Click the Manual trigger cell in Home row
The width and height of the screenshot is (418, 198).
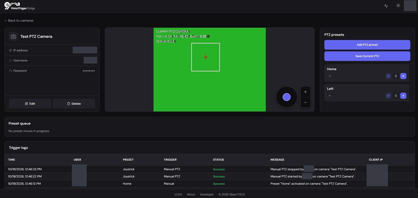(169, 183)
